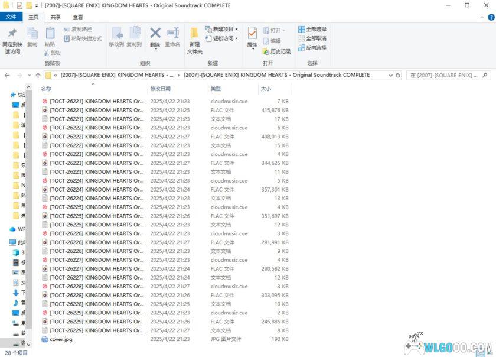Viewport: 496px width, 357px height.
Task: Switch to the View ribbon tab
Action: pos(77,17)
